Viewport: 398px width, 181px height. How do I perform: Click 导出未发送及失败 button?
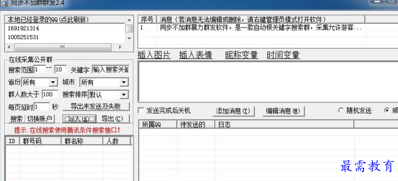pyautogui.click(x=96, y=106)
